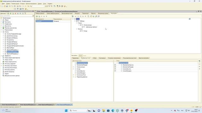Click the green Add variant icon above variants list
Screen dimensions: 202x113
(37, 16)
